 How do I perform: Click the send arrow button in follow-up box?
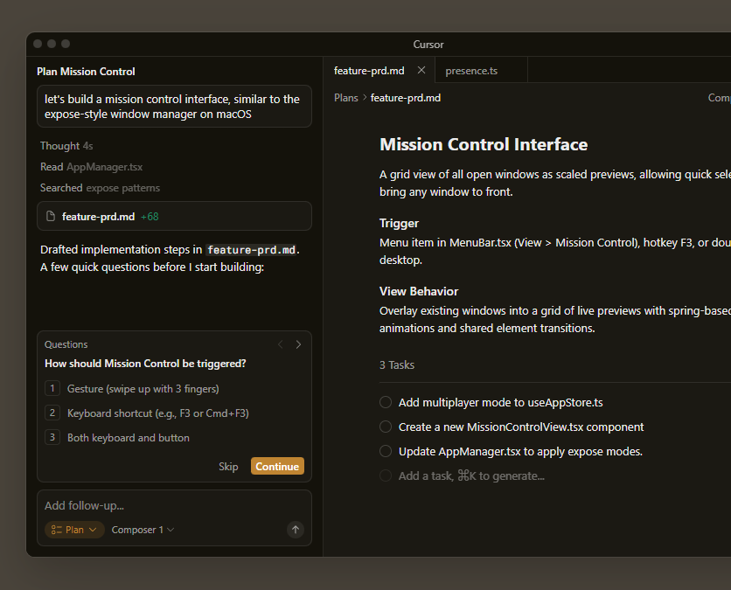coord(296,530)
